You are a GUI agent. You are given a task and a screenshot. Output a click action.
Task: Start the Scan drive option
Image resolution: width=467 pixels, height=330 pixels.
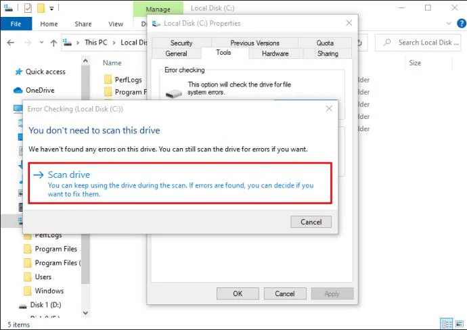[180, 183]
